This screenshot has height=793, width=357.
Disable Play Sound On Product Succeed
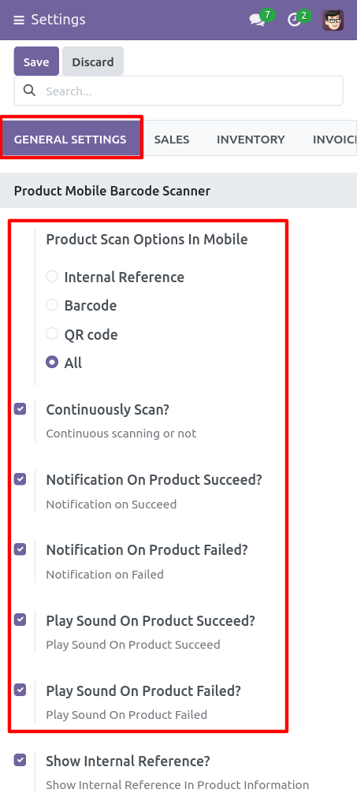[x=20, y=620]
